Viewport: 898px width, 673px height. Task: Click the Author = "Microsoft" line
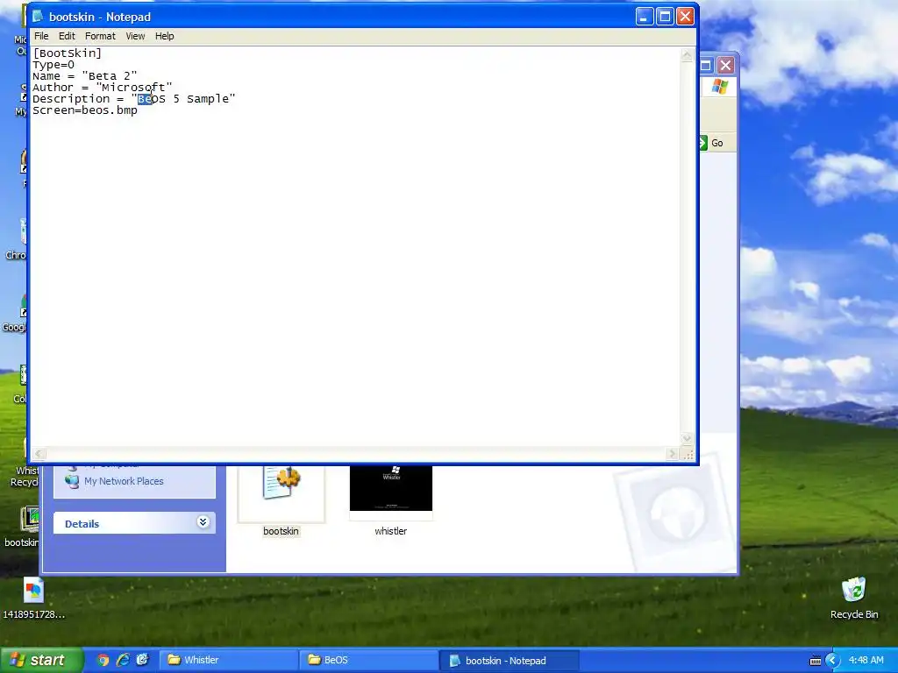[102, 88]
